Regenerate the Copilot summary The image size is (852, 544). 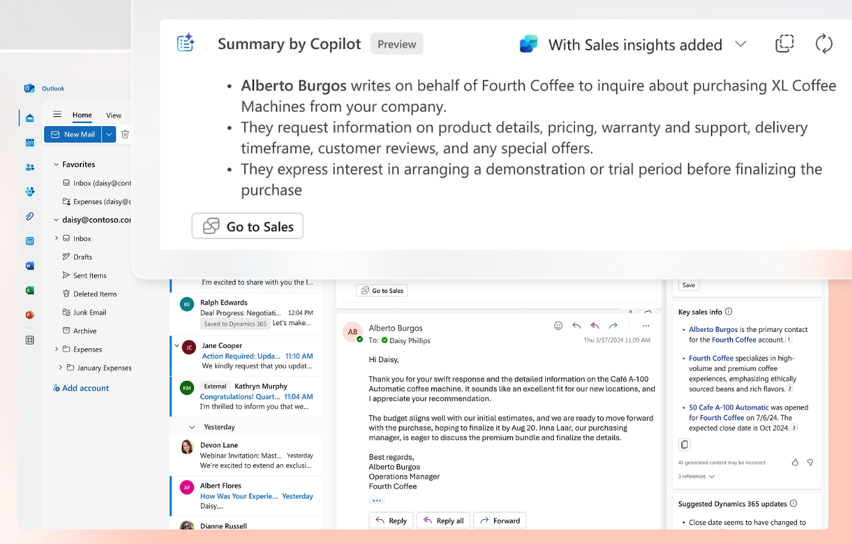824,44
